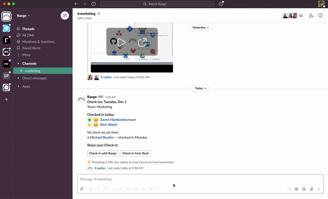Viewport: 328px width, 199px height.
Task: Click the #marketing channel title
Action: (x=87, y=14)
